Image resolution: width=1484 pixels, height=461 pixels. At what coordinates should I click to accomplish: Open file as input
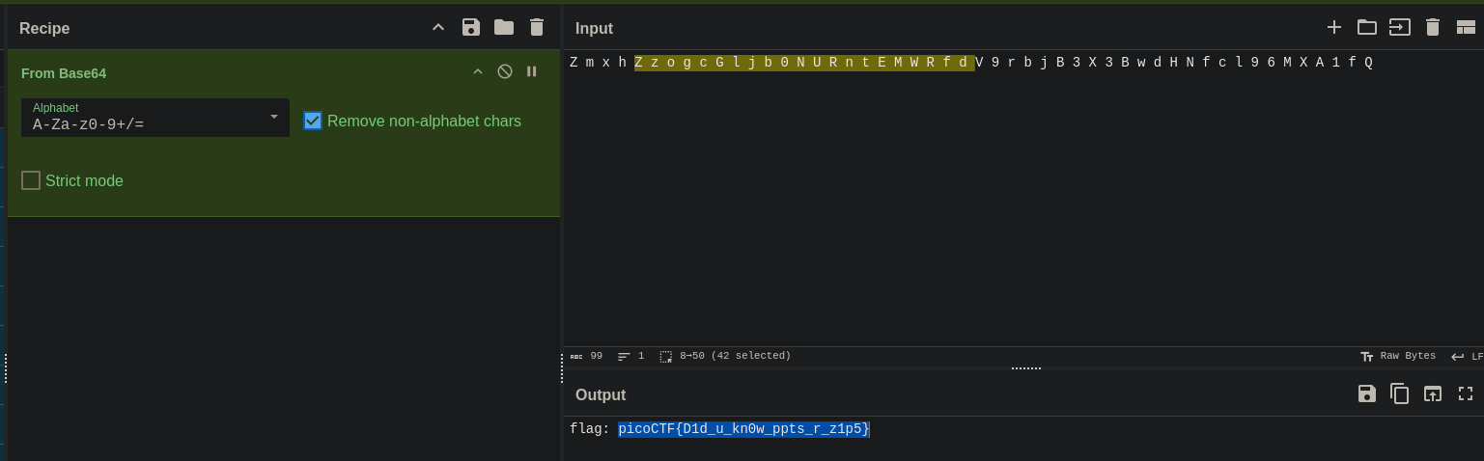pos(1400,27)
